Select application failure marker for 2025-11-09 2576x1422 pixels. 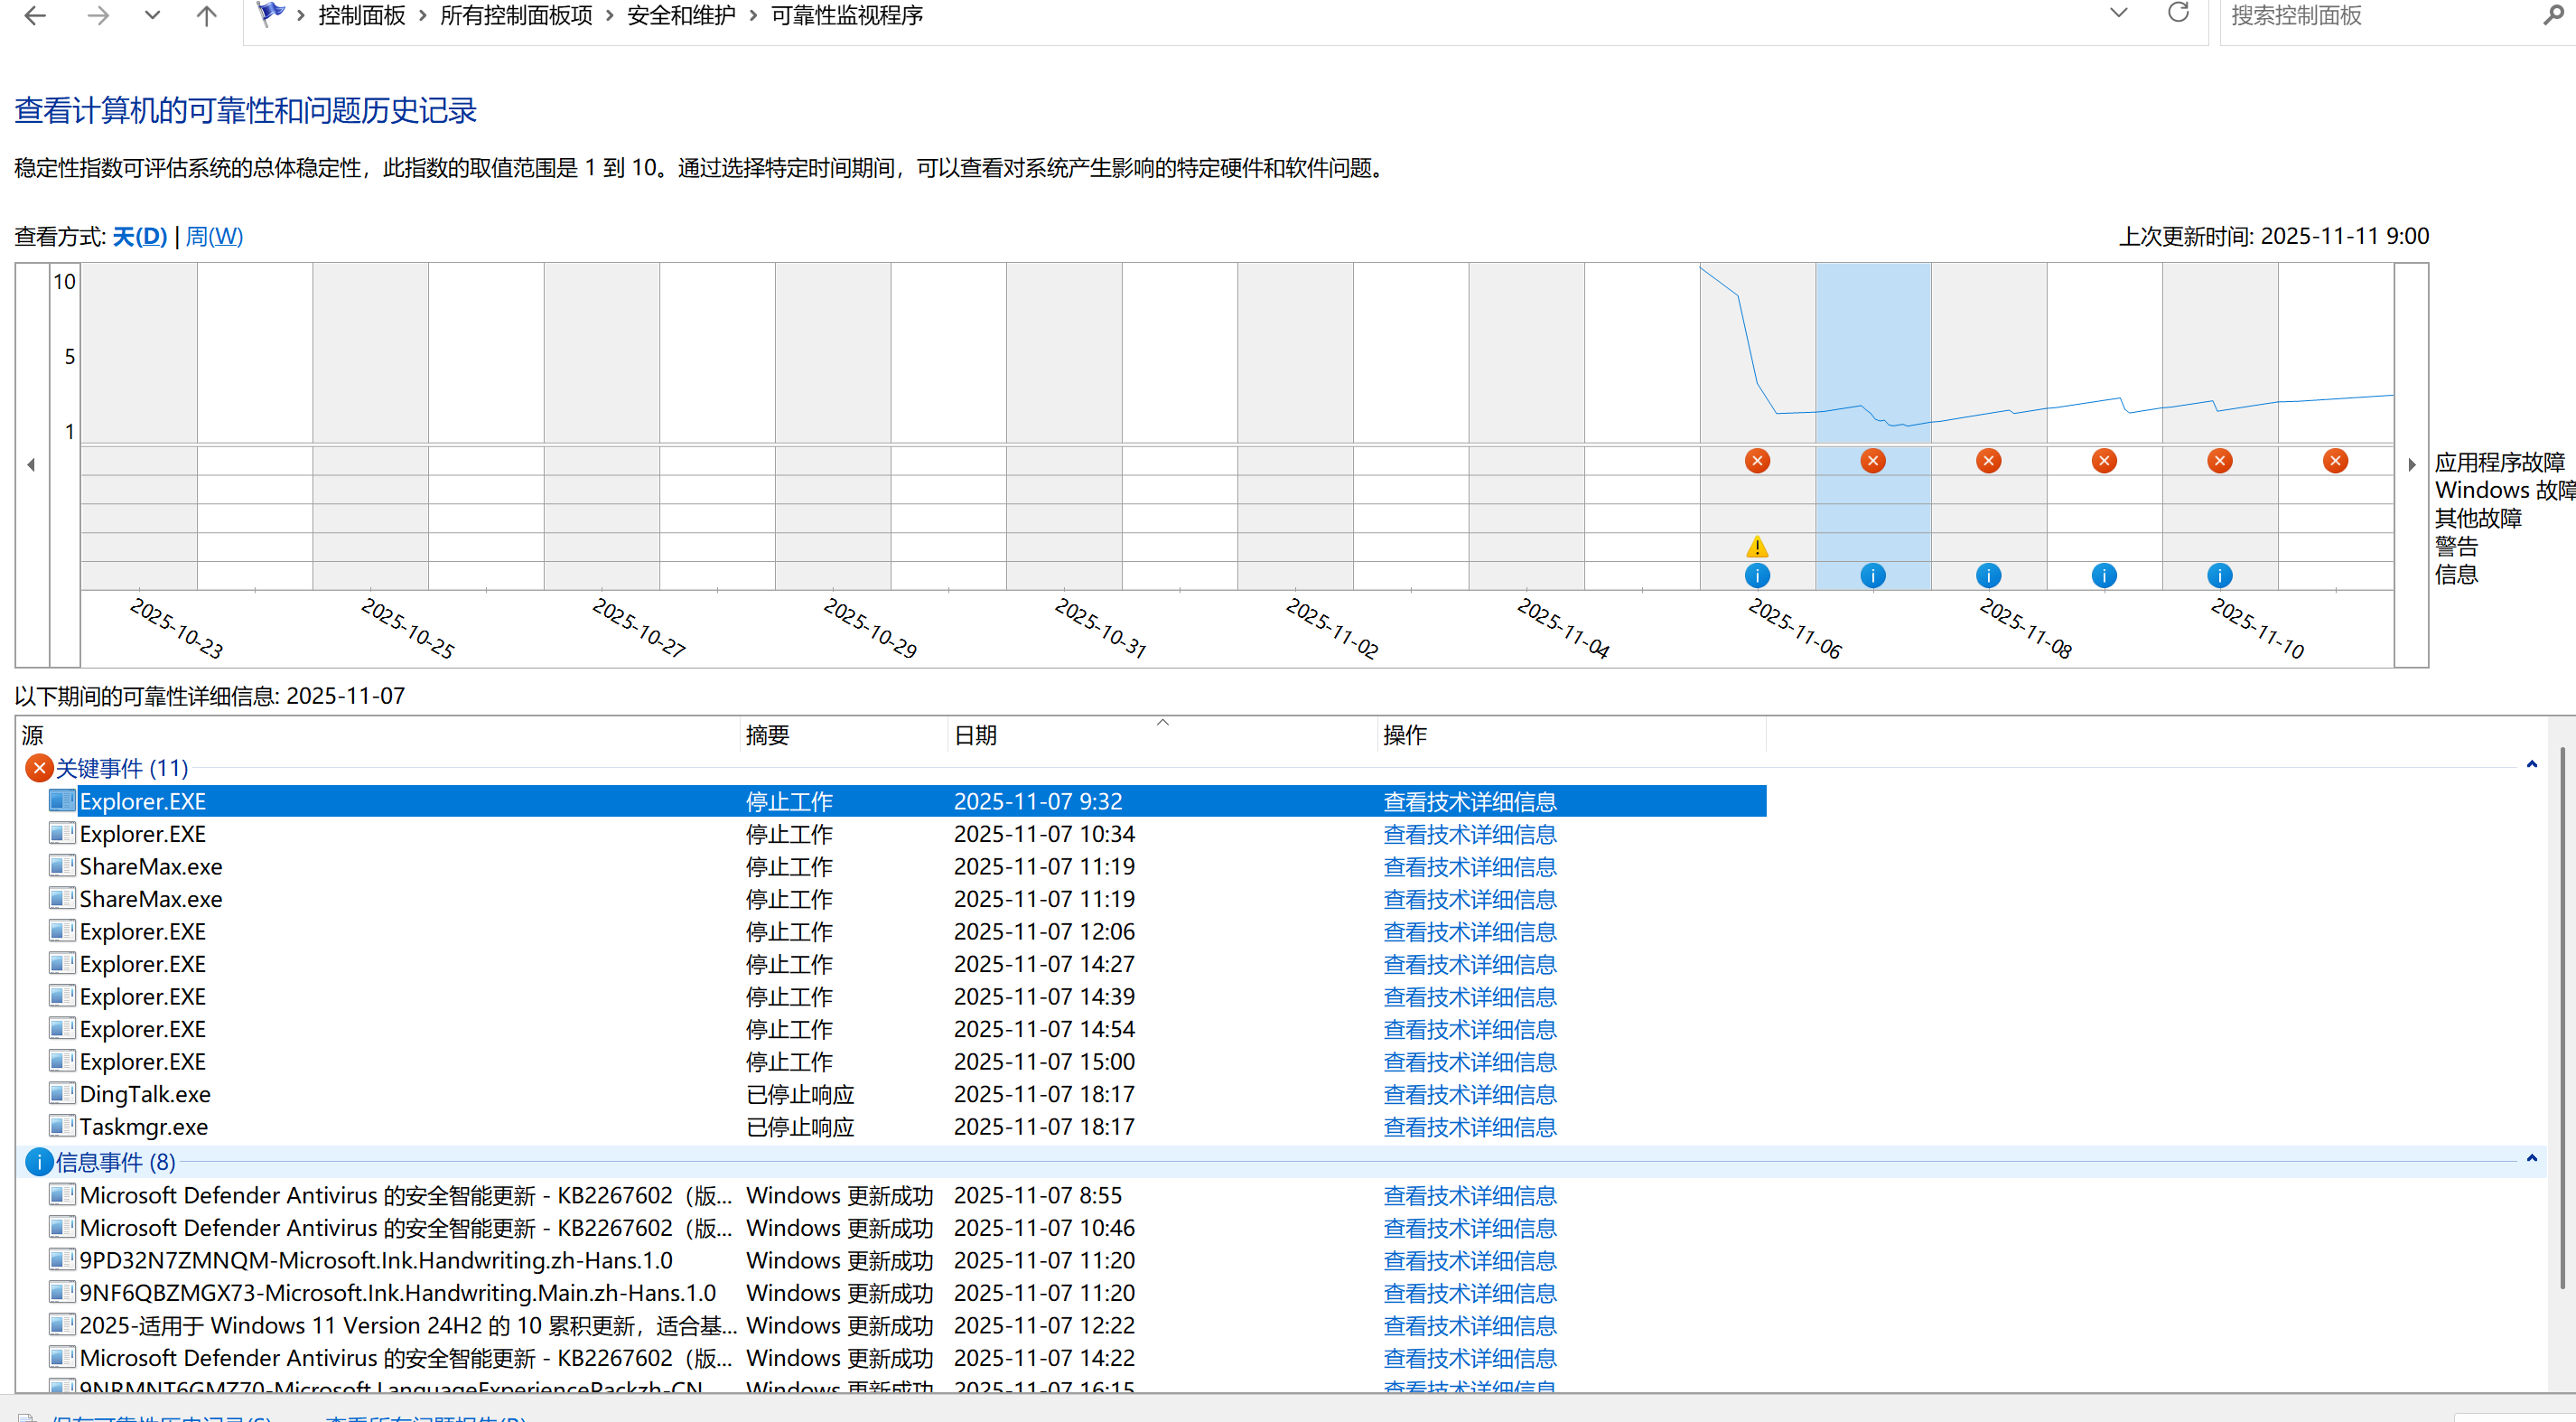[2104, 461]
